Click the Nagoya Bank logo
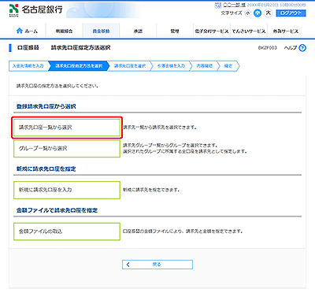Viewport: 315px width, 300px height. coord(36,10)
